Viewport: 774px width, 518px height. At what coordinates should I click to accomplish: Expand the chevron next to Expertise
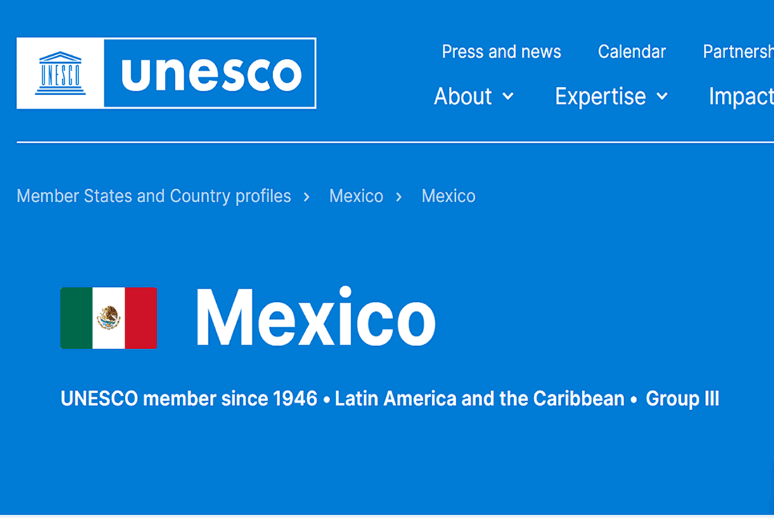(662, 96)
